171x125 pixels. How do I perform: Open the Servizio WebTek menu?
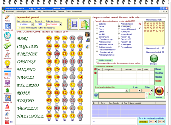click(x=49, y=12)
